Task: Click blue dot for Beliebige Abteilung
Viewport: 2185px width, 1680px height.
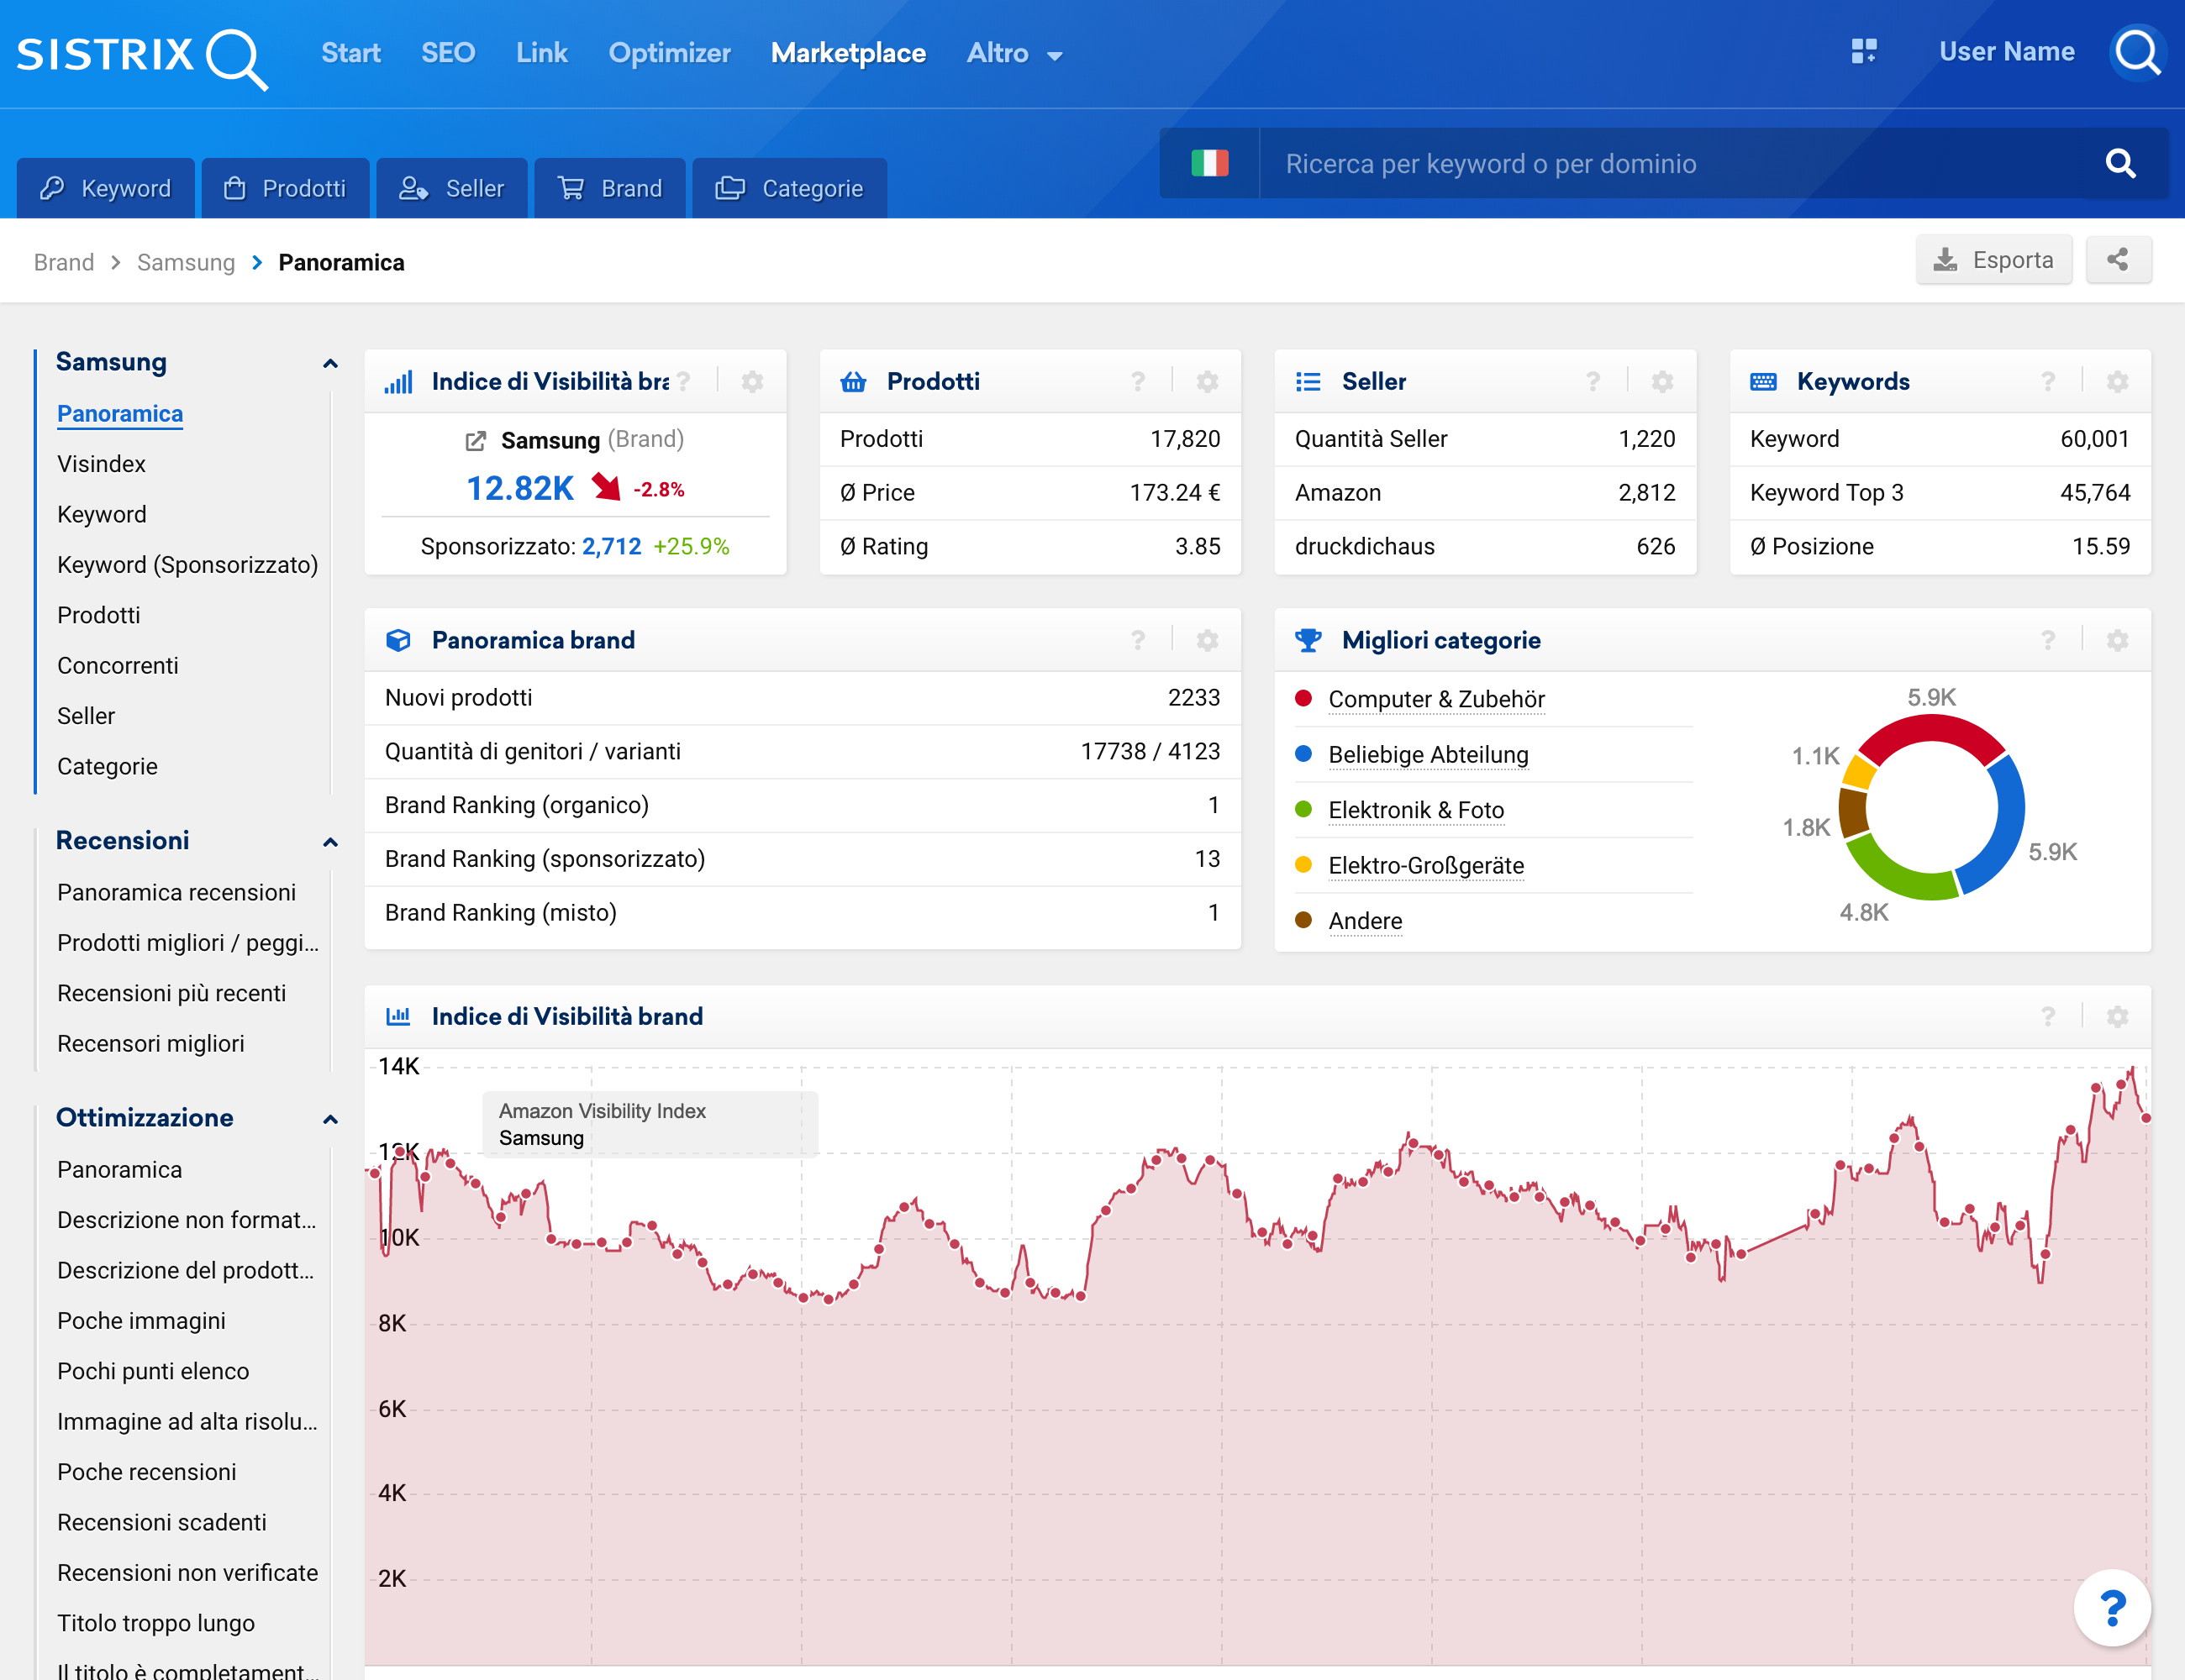Action: (x=1303, y=754)
